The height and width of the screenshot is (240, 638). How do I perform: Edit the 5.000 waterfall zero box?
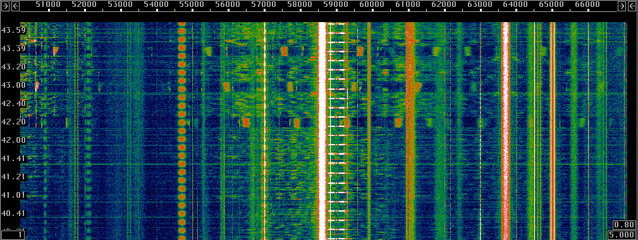point(622,234)
